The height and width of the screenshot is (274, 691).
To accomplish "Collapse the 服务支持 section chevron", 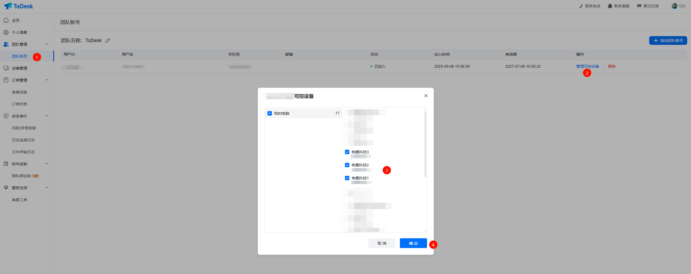I will pos(47,188).
